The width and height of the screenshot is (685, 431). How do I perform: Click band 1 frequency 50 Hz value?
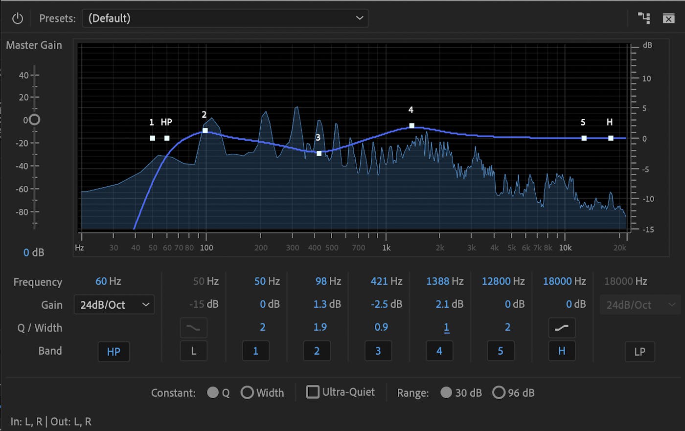click(267, 281)
